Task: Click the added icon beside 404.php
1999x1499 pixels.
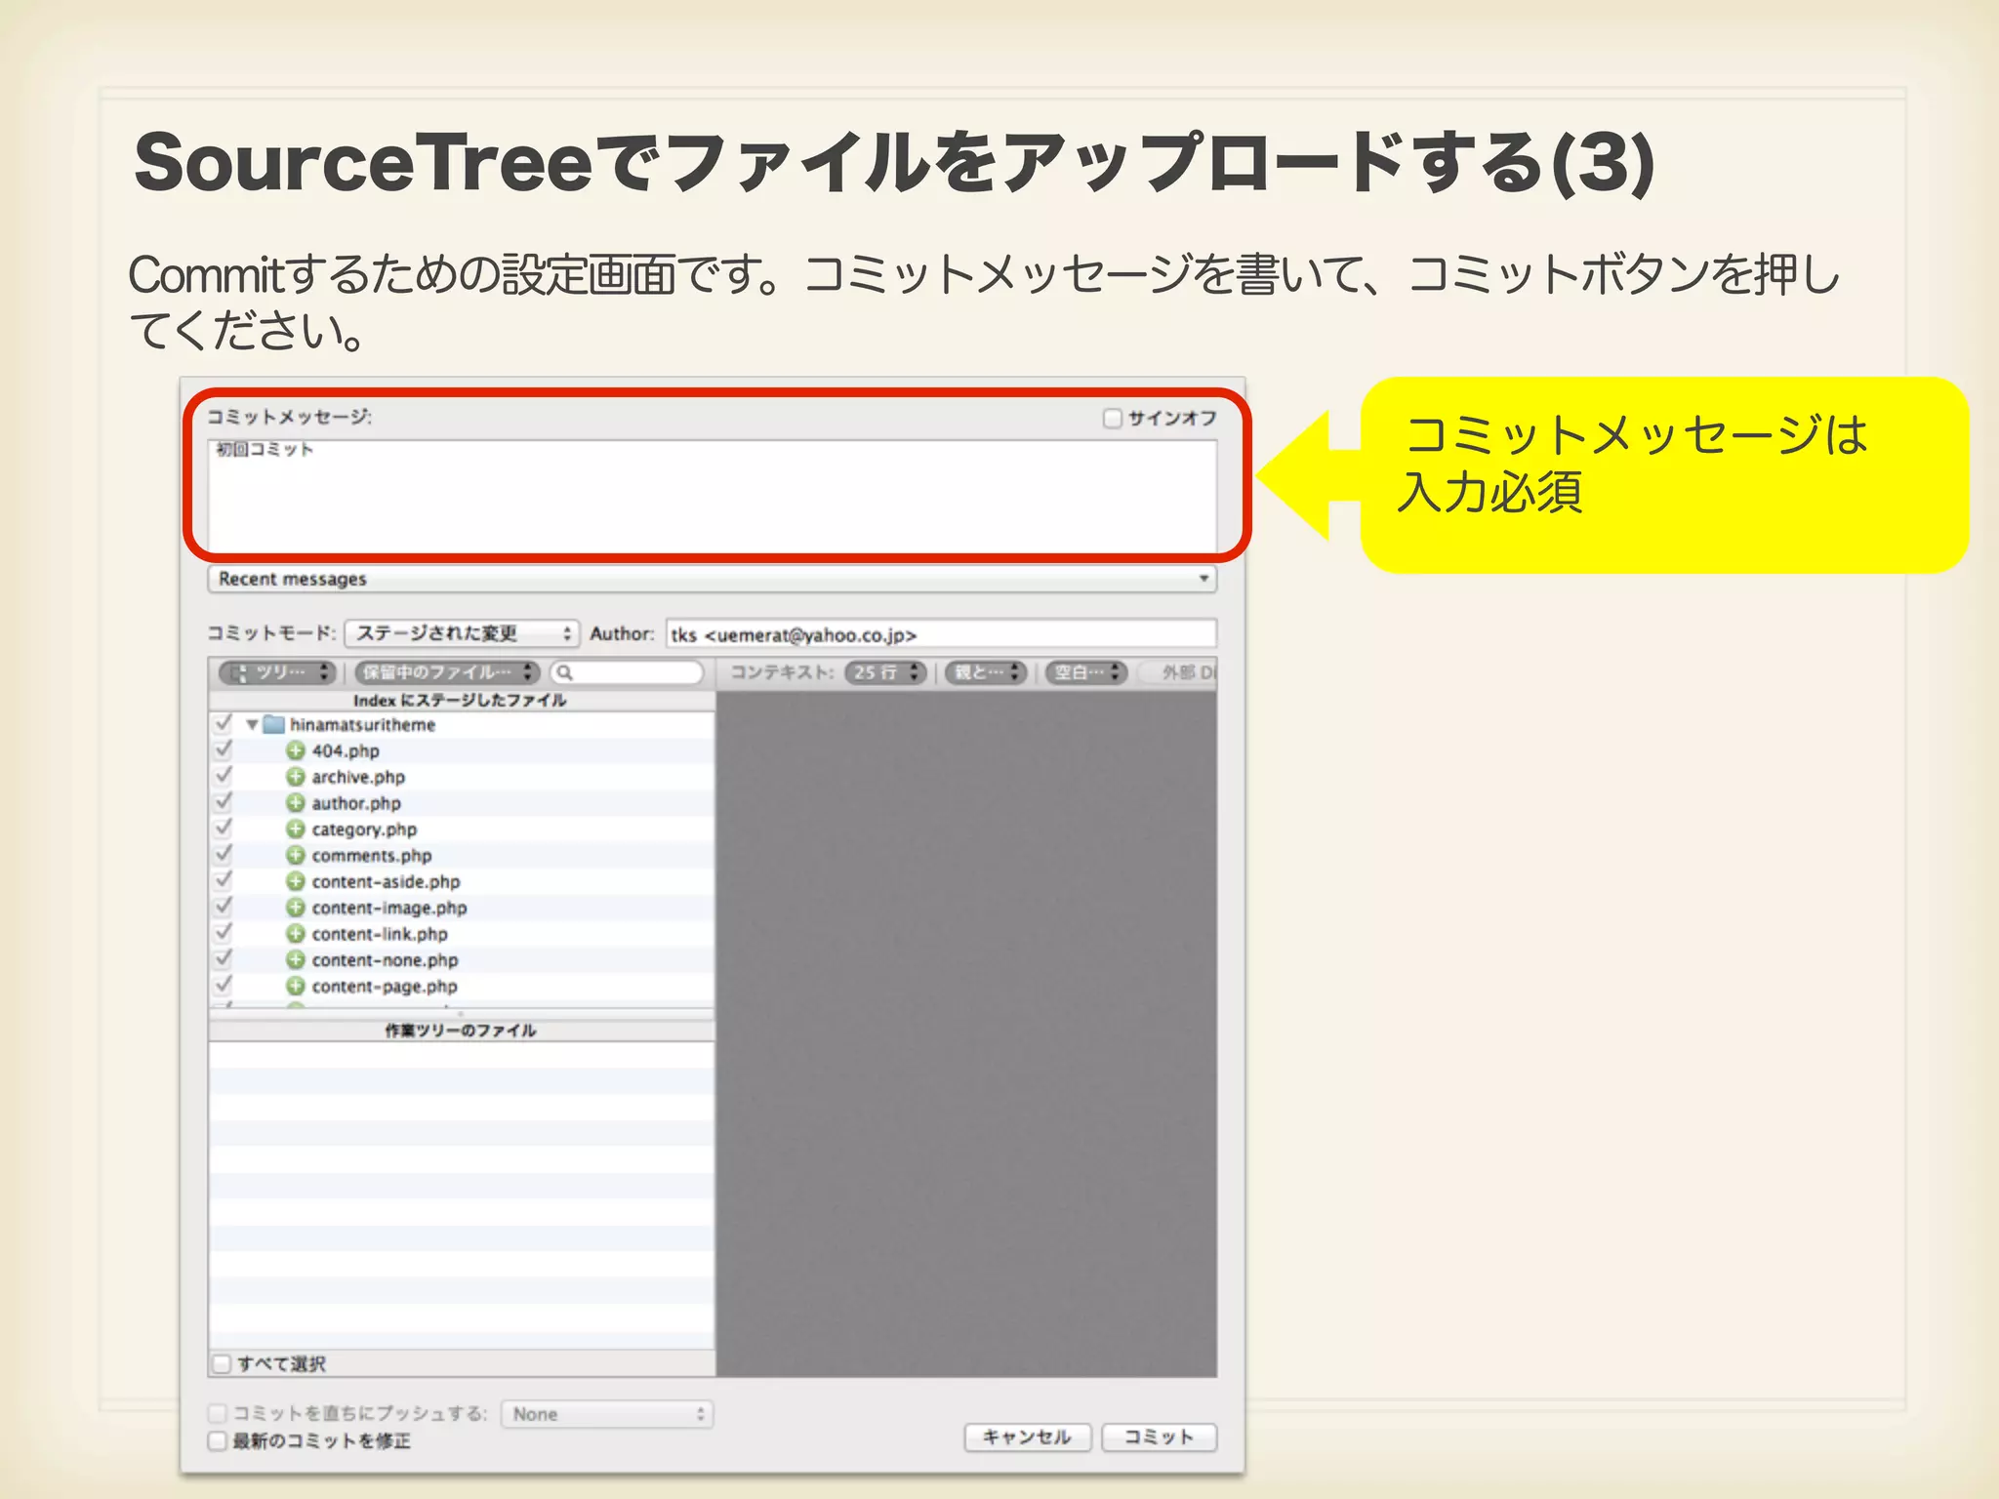Action: pos(296,750)
